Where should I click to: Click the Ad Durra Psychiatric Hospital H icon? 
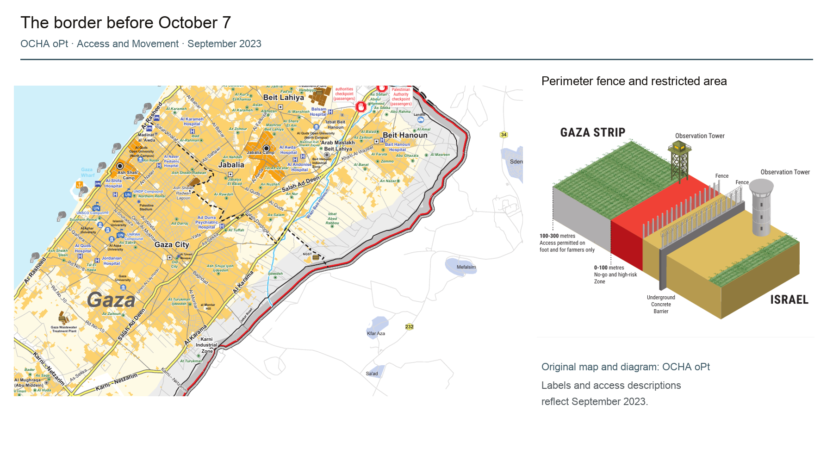click(x=222, y=226)
